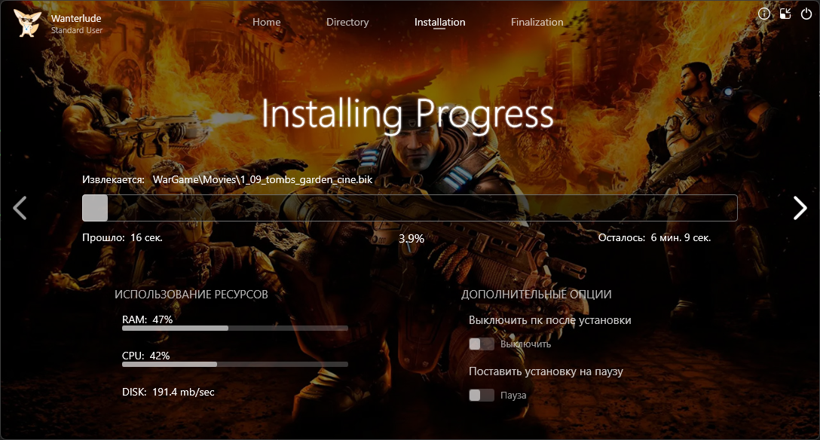Image resolution: width=820 pixels, height=440 pixels.
Task: Click 'Поставить установку на паузу' label
Action: click(546, 371)
